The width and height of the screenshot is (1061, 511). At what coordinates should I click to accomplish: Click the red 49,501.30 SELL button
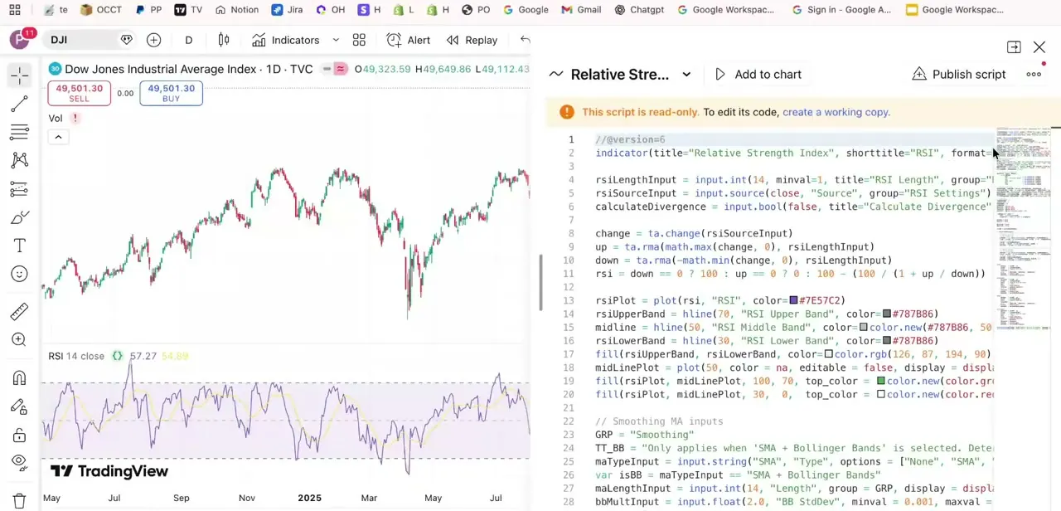pos(79,93)
